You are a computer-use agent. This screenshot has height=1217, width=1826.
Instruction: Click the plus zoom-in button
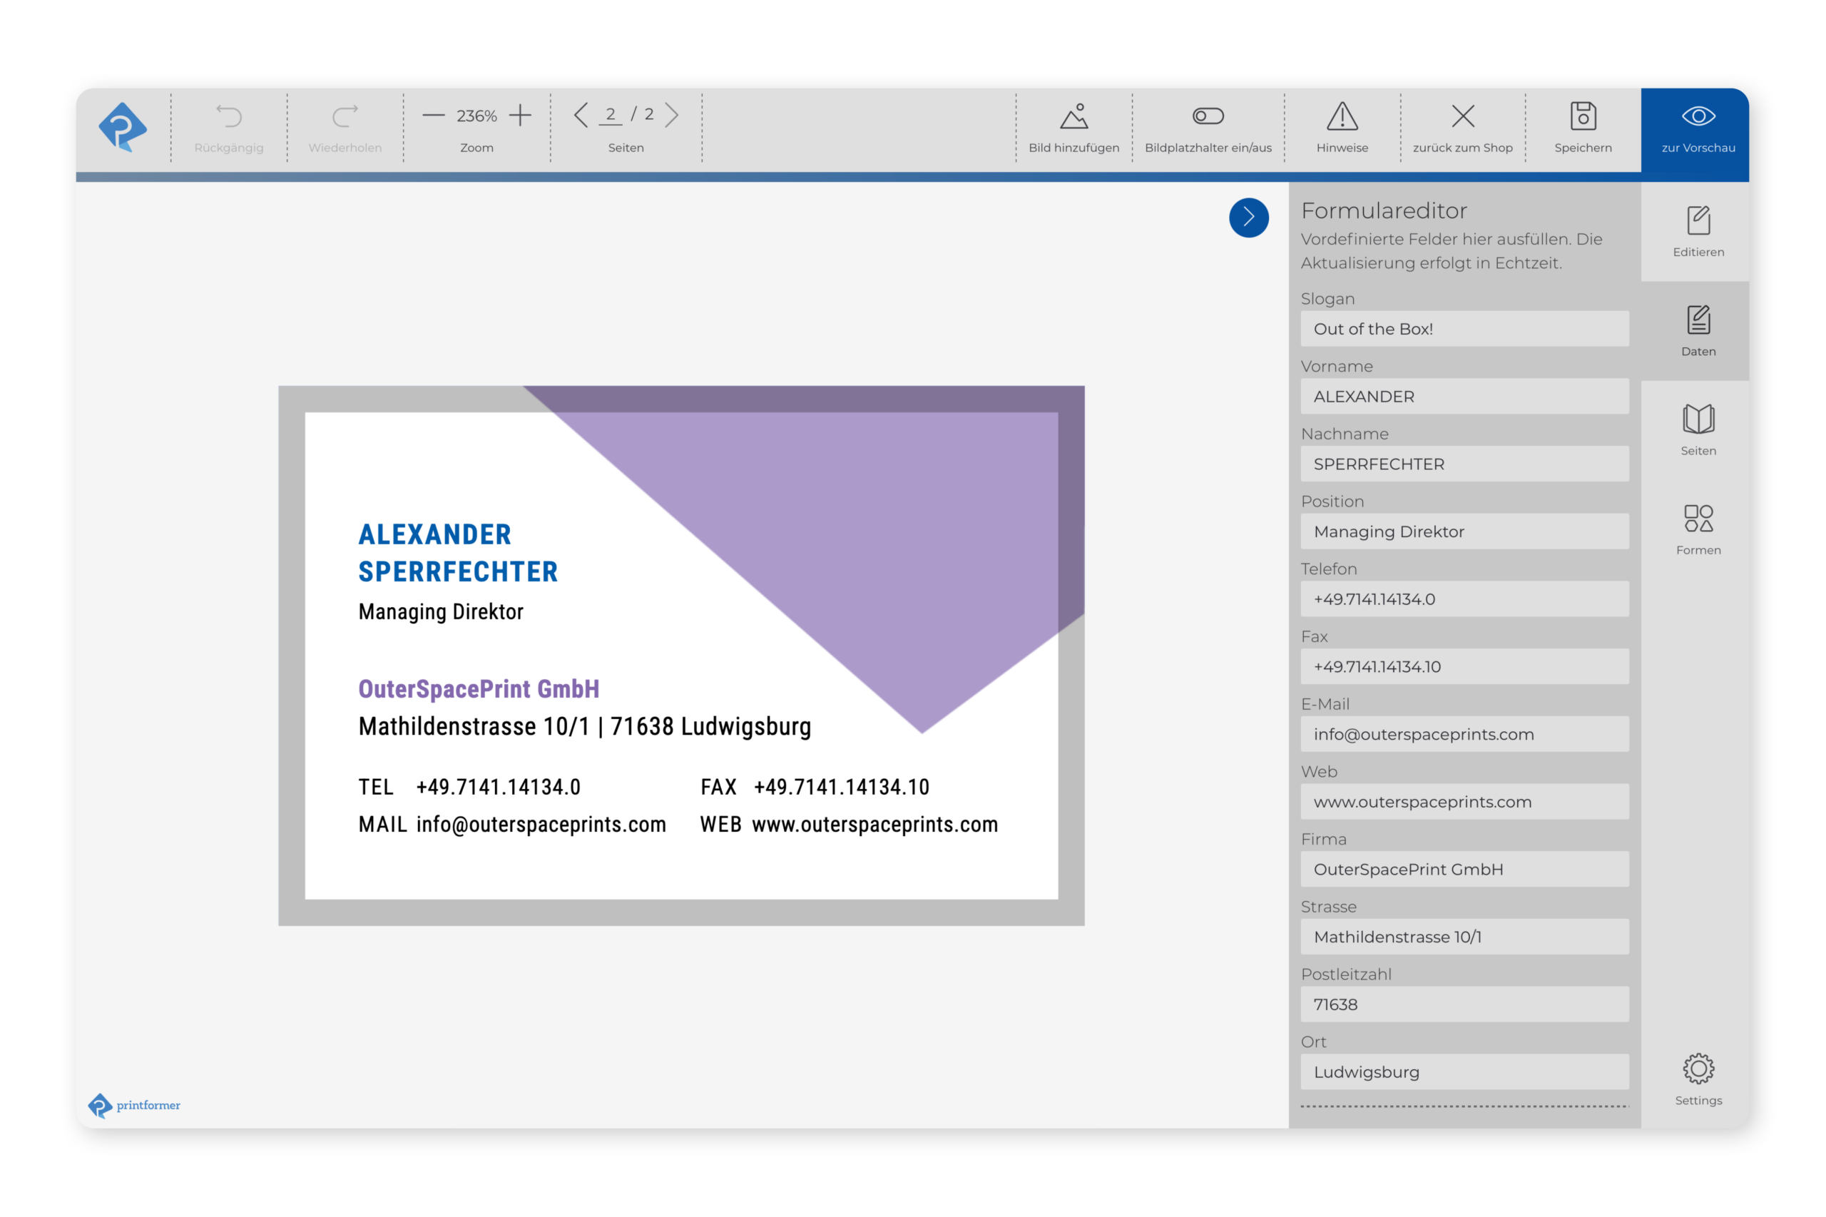[x=520, y=116]
